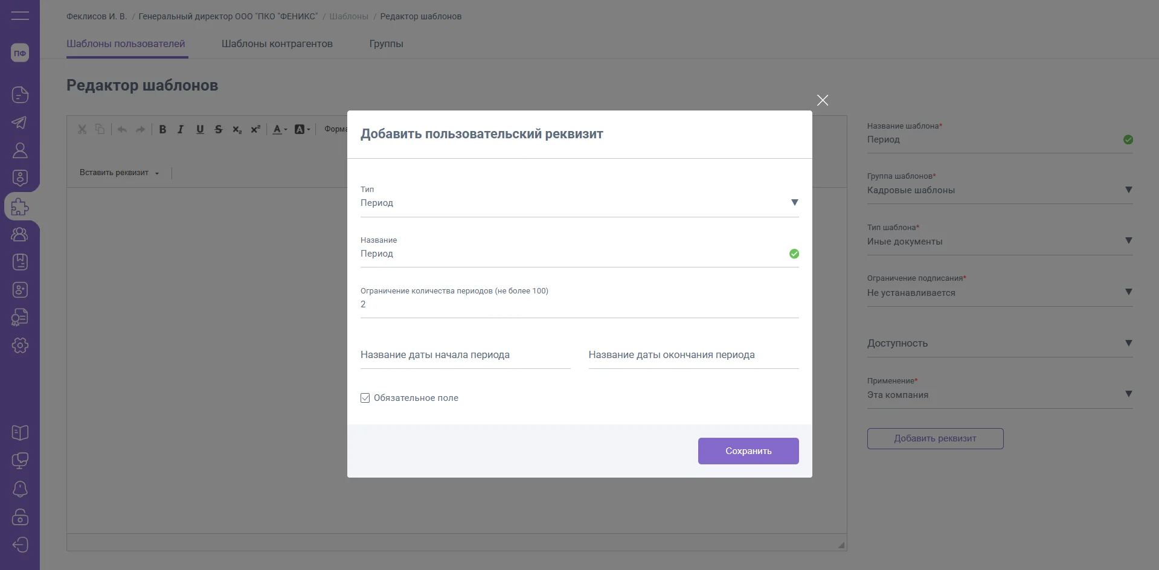Click the 'Добавить реквизит' button
The height and width of the screenshot is (570, 1159).
coord(935,438)
